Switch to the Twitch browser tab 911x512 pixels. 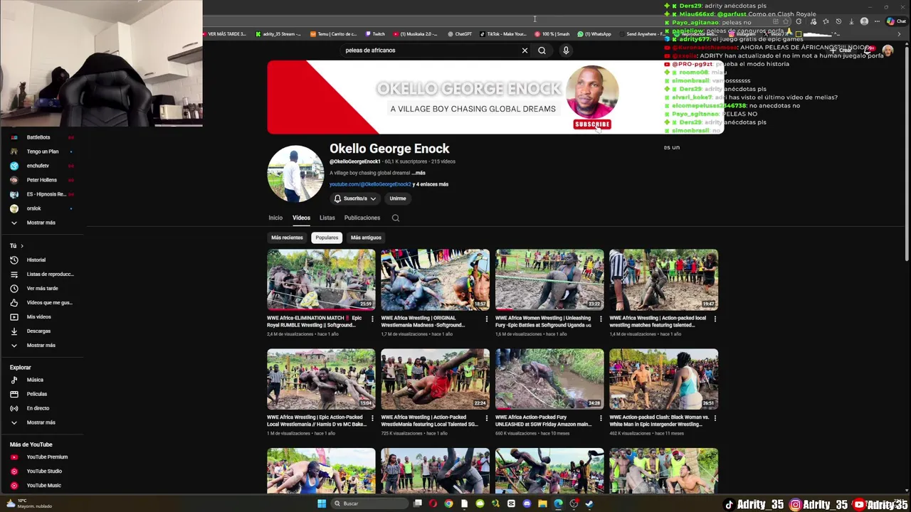(375, 34)
